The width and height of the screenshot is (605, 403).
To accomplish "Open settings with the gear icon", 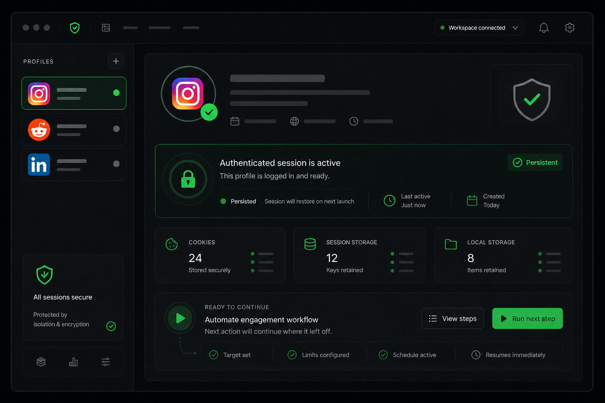I will tap(570, 28).
